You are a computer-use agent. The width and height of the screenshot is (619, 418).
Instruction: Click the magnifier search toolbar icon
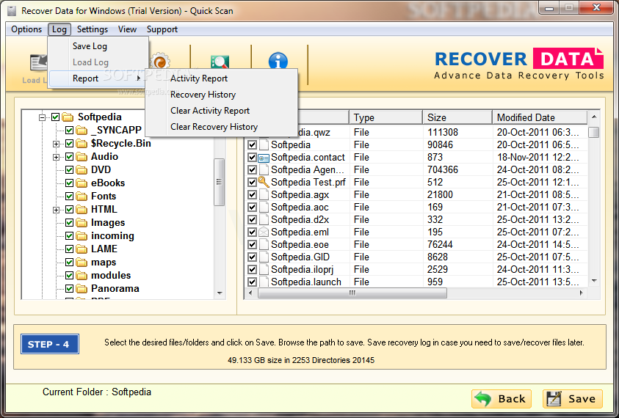tap(220, 62)
